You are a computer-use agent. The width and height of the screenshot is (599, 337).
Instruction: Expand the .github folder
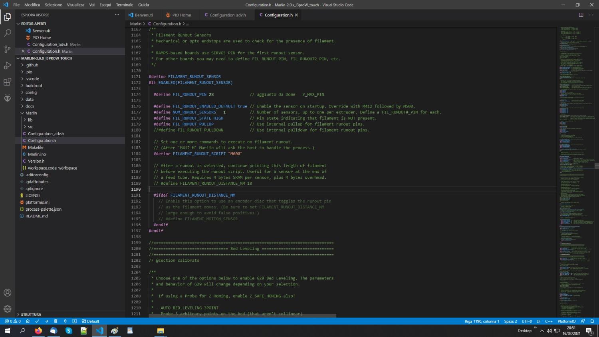(x=32, y=65)
